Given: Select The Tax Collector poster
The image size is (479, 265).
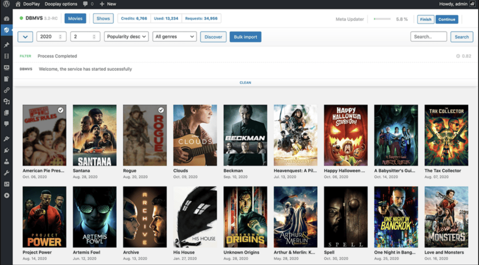Looking at the screenshot, I should click(x=446, y=135).
